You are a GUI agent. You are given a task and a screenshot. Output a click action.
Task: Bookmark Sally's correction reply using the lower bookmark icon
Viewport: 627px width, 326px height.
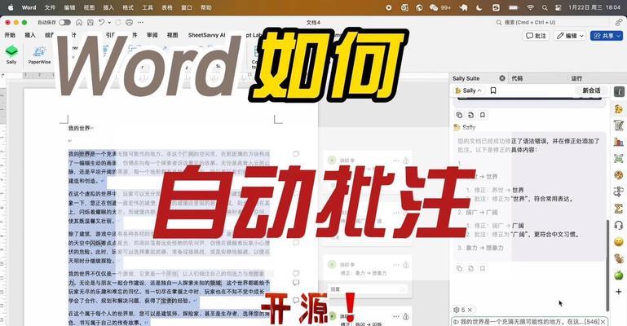click(483, 268)
